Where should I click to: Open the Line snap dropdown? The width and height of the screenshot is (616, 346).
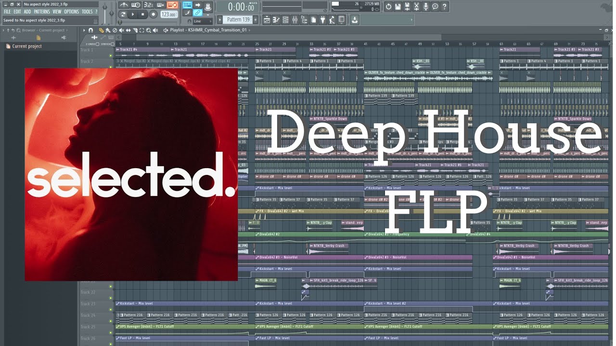tap(203, 21)
